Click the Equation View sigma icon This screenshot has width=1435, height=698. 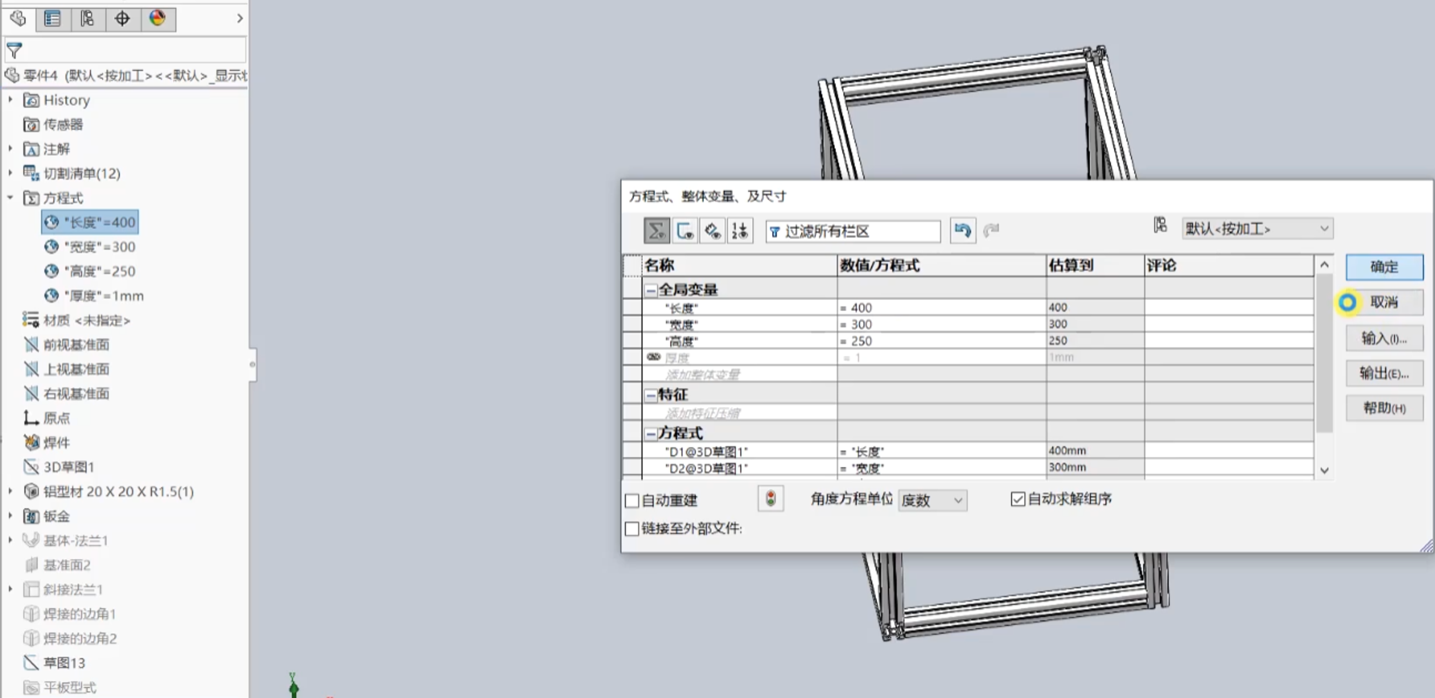tap(656, 231)
